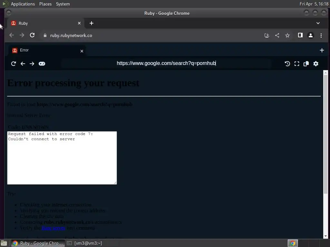Click Chrome address bar ruby.rubynetwork.co

pyautogui.click(x=71, y=35)
